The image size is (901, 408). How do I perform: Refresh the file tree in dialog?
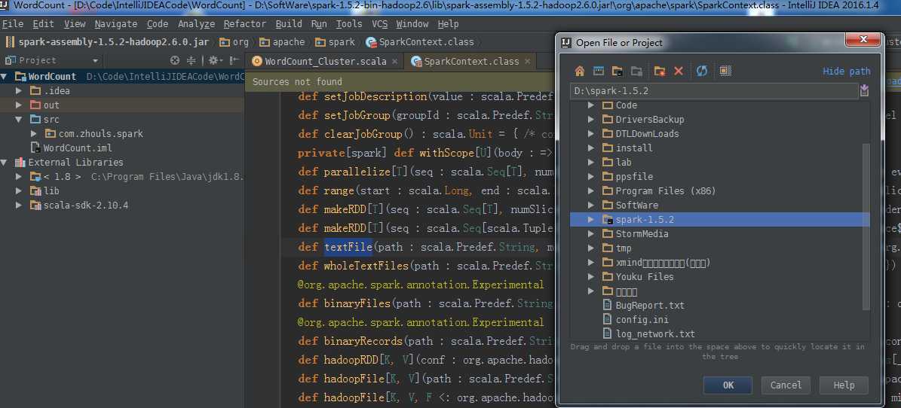pos(702,72)
